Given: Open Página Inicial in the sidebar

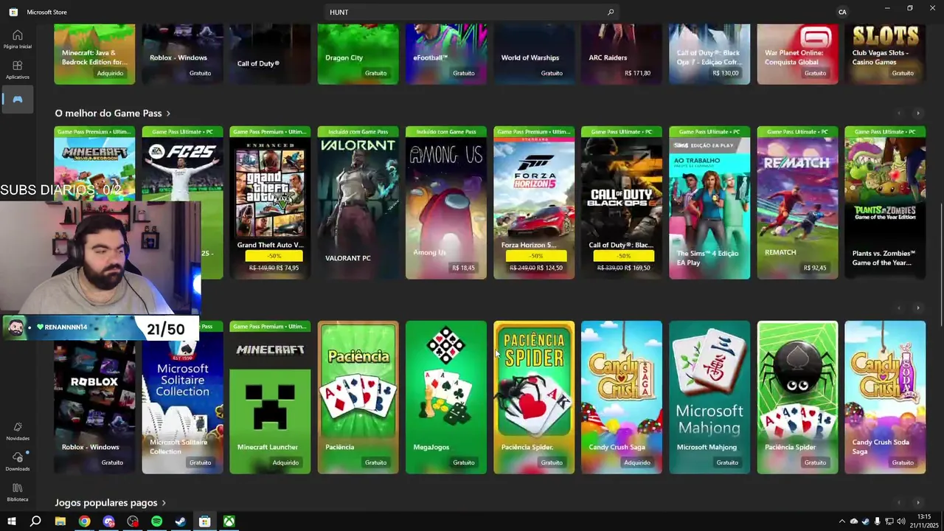Looking at the screenshot, I should tap(18, 39).
